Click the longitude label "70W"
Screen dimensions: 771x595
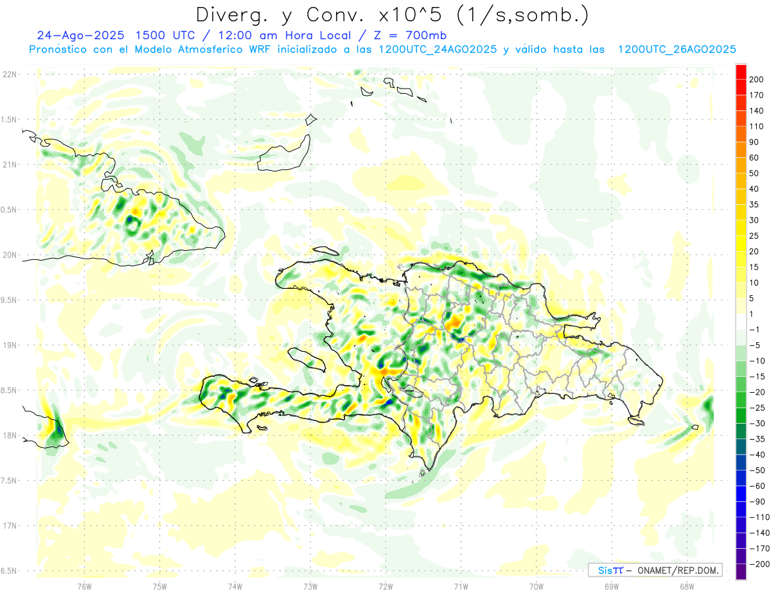pyautogui.click(x=536, y=586)
